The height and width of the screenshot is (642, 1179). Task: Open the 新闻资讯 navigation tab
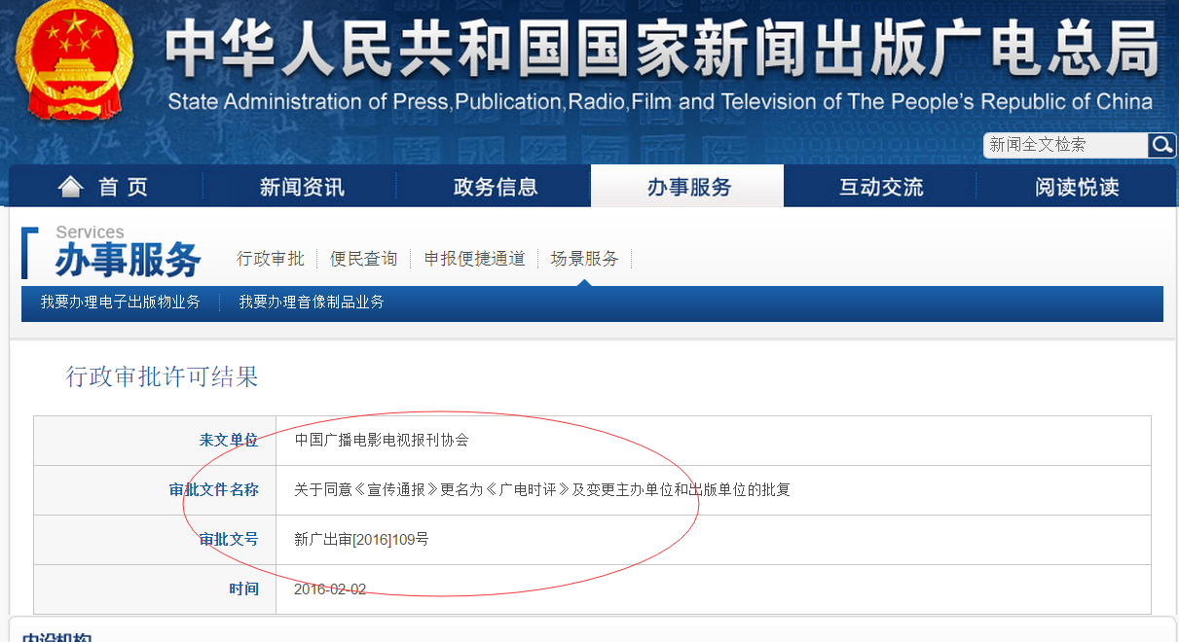pos(302,187)
